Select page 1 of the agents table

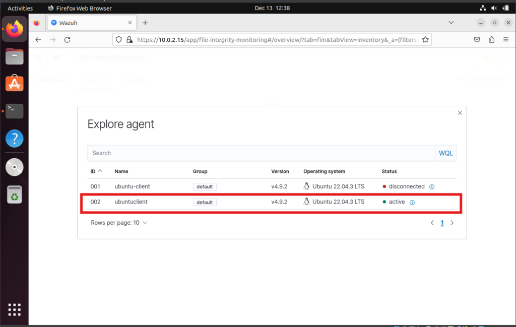click(442, 223)
